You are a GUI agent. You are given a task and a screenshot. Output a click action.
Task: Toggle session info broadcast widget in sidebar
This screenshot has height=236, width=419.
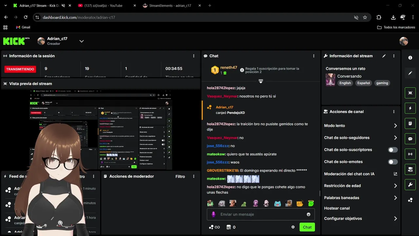(410, 154)
